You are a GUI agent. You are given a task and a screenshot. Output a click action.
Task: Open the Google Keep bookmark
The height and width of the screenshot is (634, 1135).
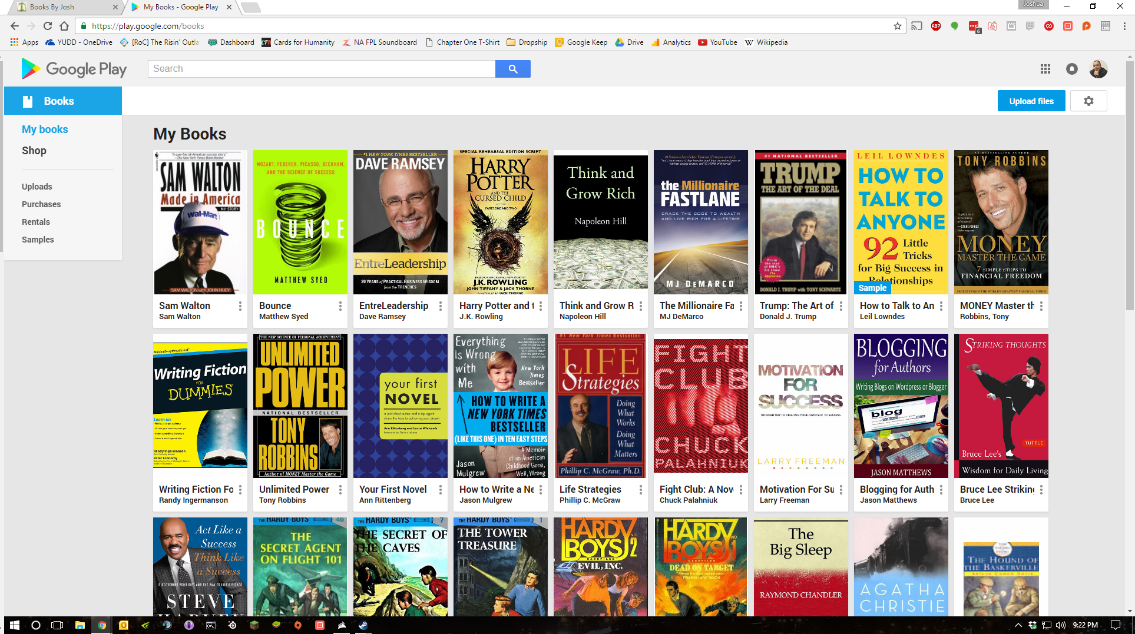click(581, 42)
